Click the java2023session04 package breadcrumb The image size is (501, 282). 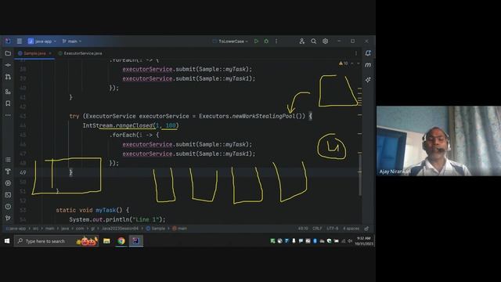point(120,229)
